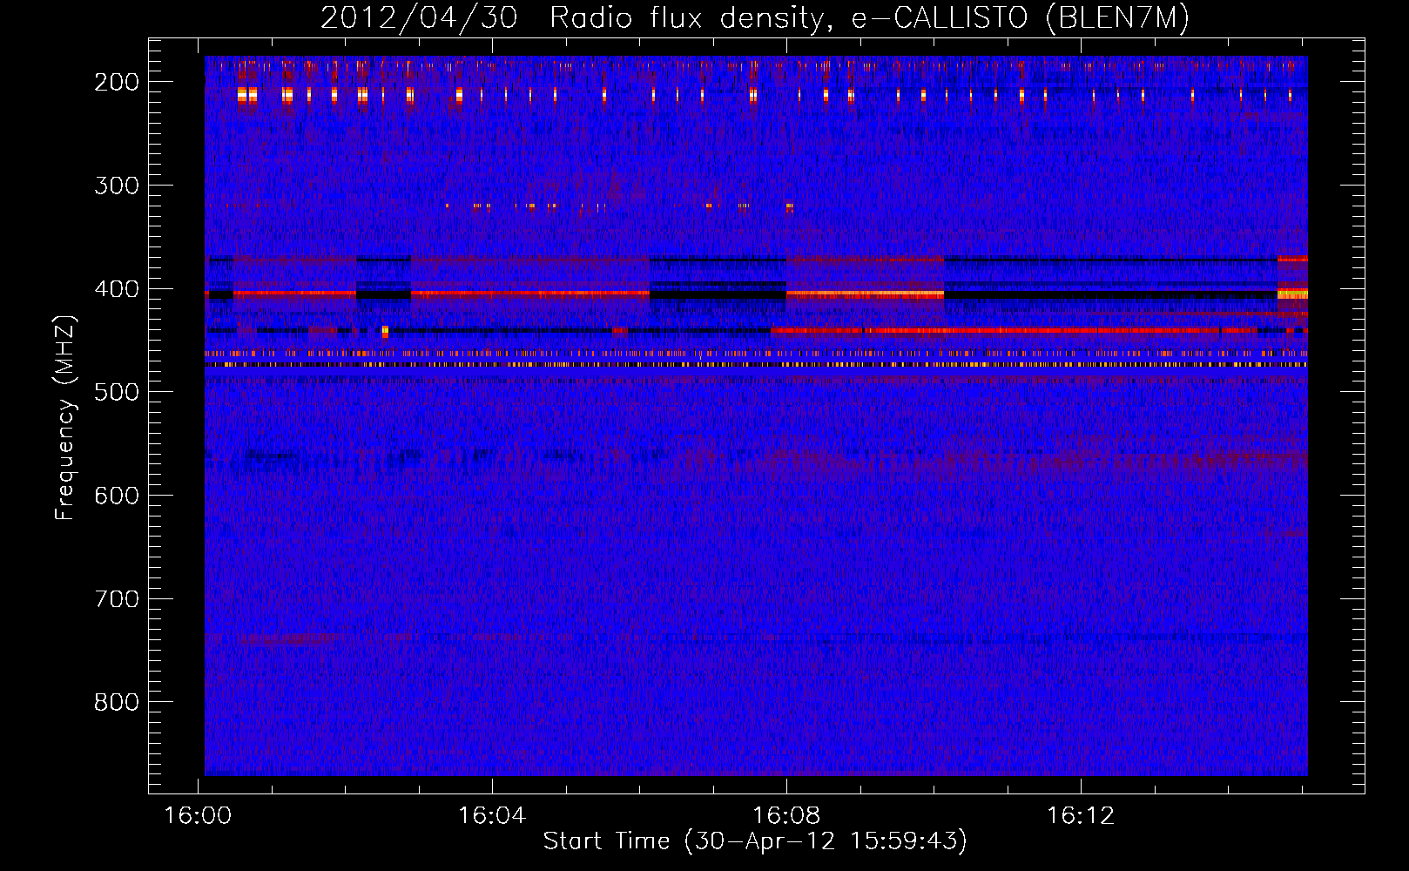Click the 'Start Time (30-Apr-12 15:59:43)' label
This screenshot has width=1409, height=871.
point(755,841)
